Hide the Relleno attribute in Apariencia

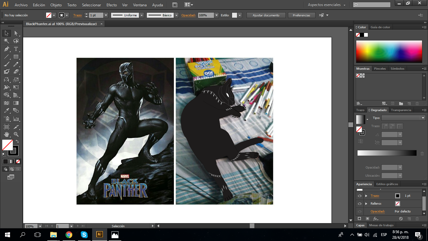[x=360, y=203]
